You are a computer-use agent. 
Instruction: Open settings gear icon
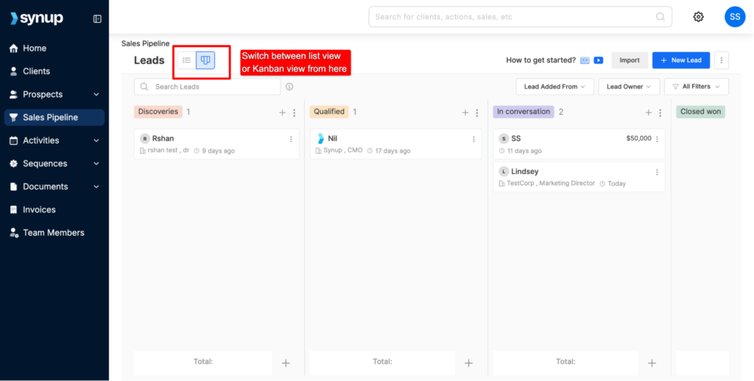(x=698, y=17)
